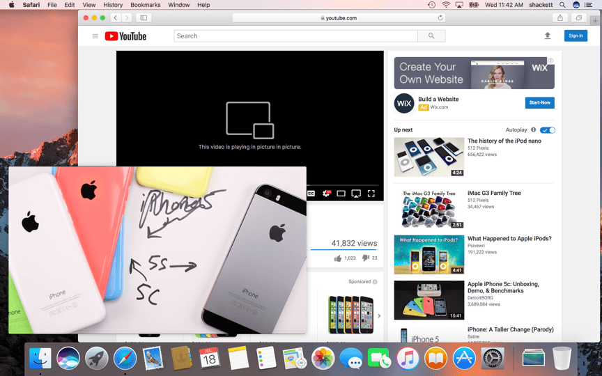Click the info icon beside Sponsored
This screenshot has height=376, width=602.
tap(375, 281)
